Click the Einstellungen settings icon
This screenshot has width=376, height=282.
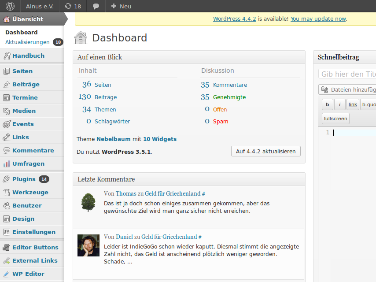click(x=7, y=232)
